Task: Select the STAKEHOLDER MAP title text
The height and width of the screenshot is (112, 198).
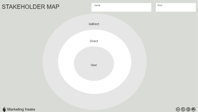Action: click(30, 7)
